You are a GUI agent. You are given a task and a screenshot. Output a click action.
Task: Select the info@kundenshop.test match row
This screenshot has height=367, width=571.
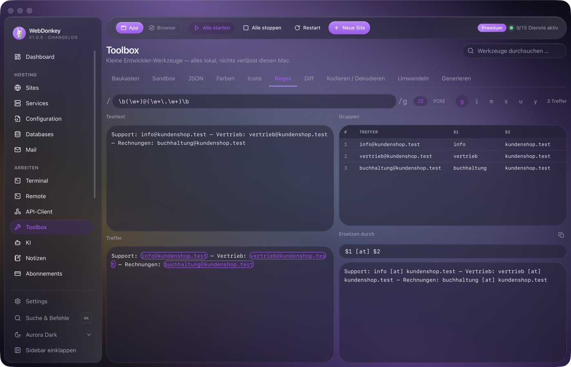(453, 144)
